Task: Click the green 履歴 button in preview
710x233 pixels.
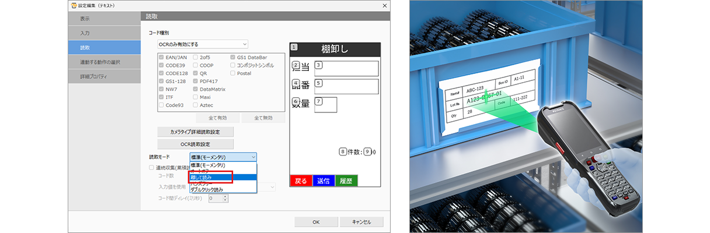Action: point(346,181)
